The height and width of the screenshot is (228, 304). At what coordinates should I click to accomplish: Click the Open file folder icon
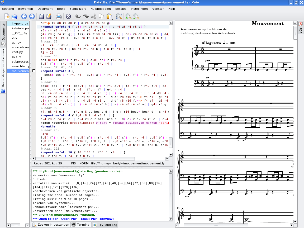tap(15, 16)
